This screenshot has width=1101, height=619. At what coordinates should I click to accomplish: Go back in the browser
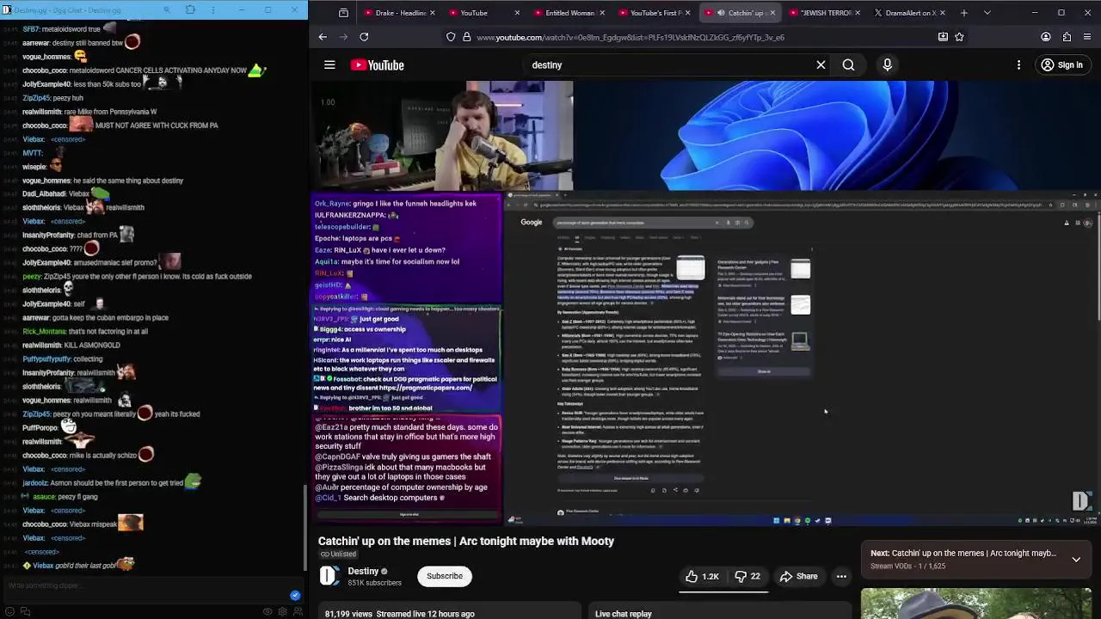tap(323, 37)
